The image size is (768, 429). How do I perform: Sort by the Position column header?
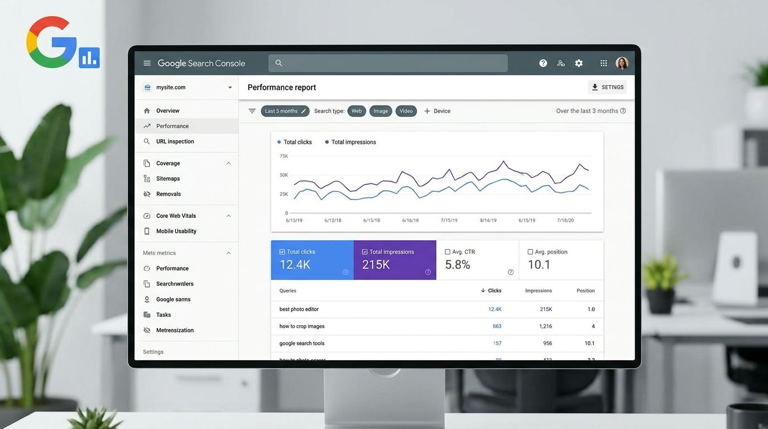pos(585,290)
